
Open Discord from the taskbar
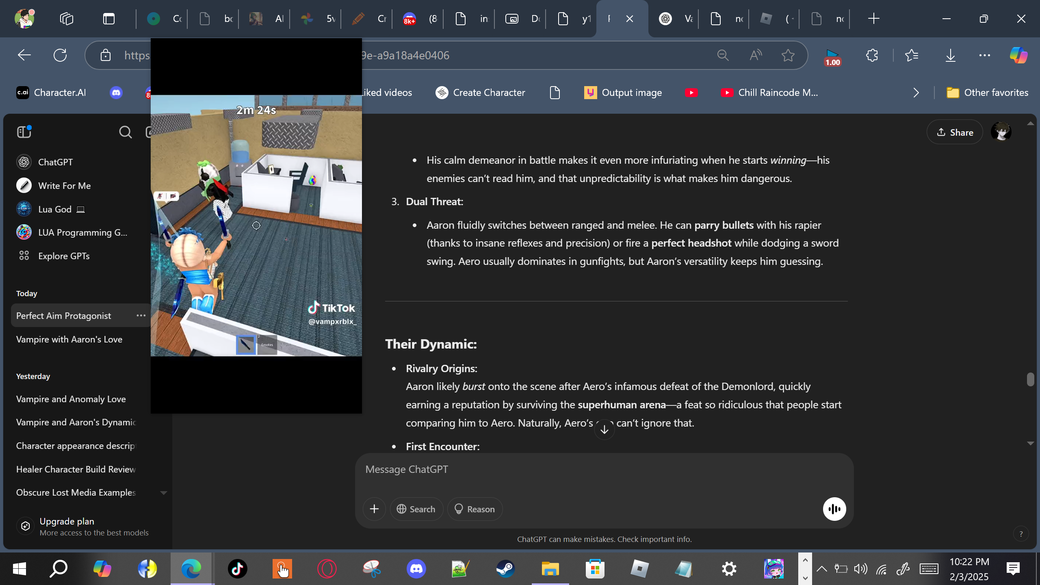pyautogui.click(x=416, y=569)
